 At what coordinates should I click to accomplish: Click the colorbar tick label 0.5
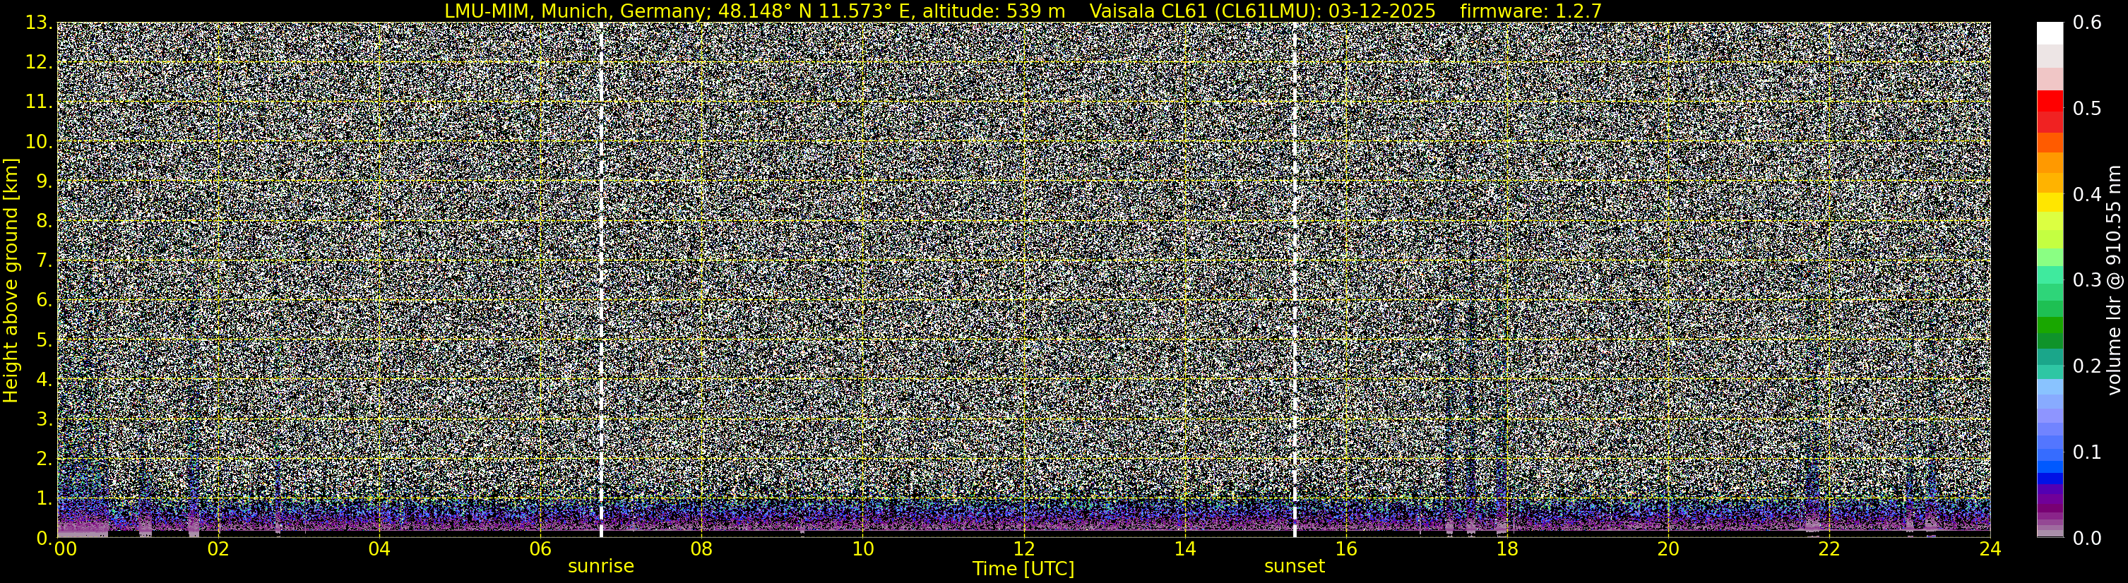pos(2088,109)
